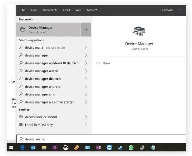This screenshot has height=156, width=192.
Task: Select 'device manager cmd' suggestion
Action: 54,94
